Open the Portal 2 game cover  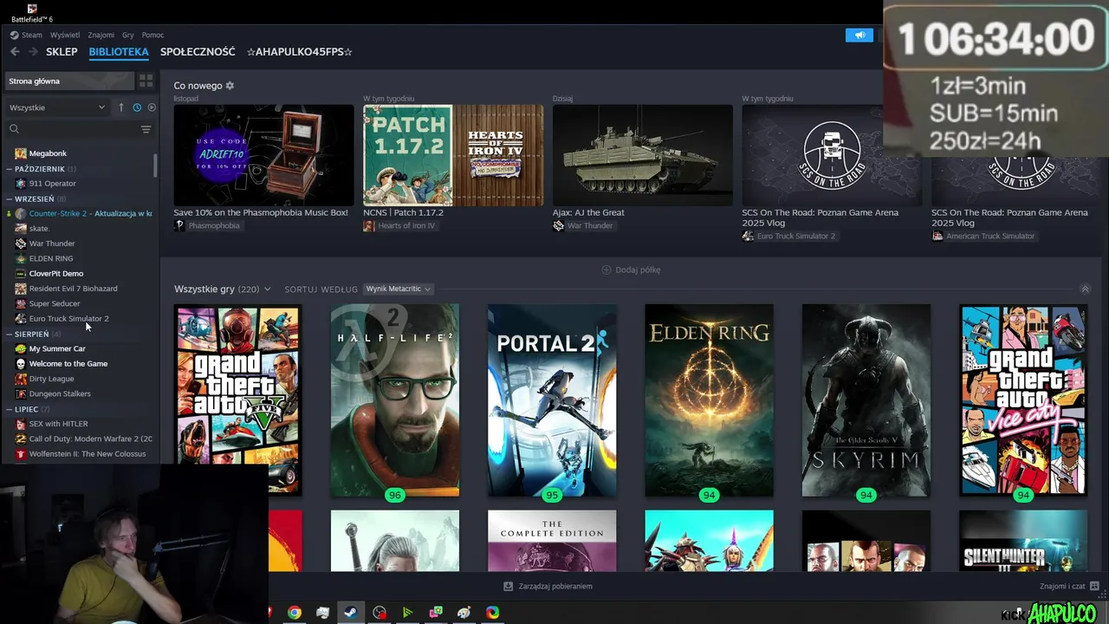coord(552,400)
